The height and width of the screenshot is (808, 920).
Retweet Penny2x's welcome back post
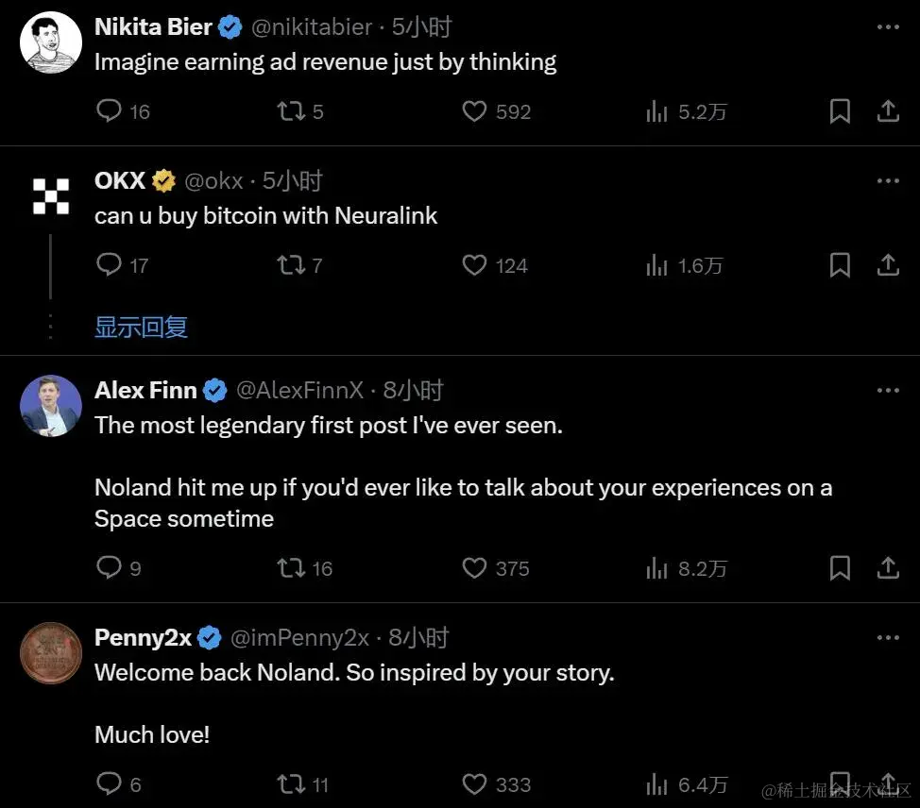(x=291, y=784)
